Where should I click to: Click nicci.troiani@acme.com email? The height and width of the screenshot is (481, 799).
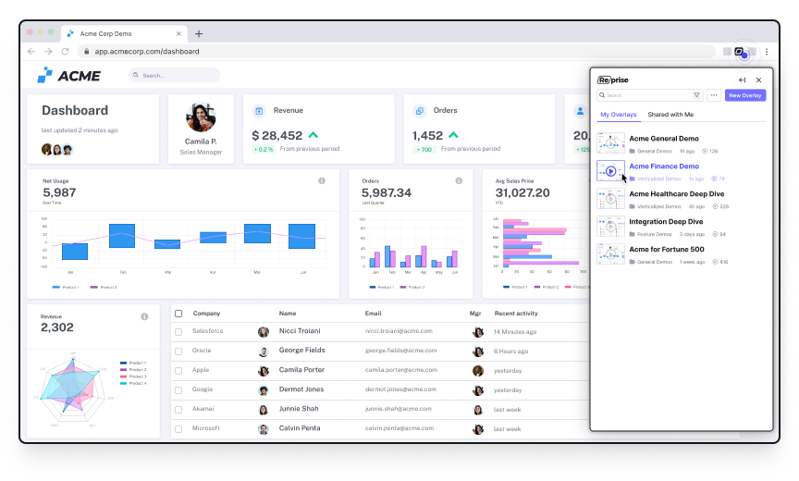click(x=399, y=331)
